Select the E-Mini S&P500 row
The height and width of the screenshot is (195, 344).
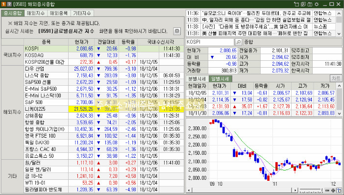[x=104, y=89]
